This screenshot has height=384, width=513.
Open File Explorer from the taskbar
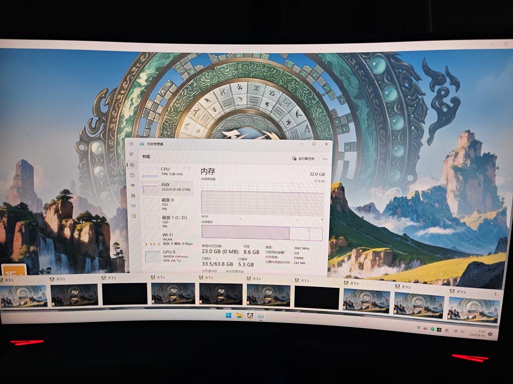[x=239, y=315]
